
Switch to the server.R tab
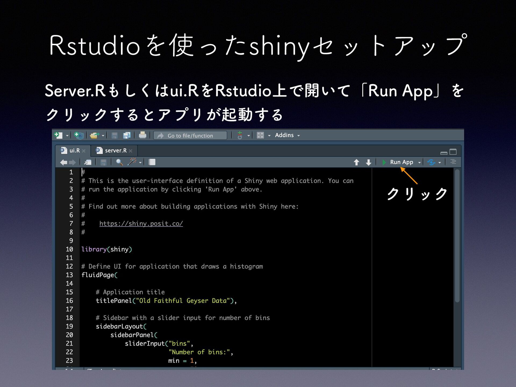point(116,150)
